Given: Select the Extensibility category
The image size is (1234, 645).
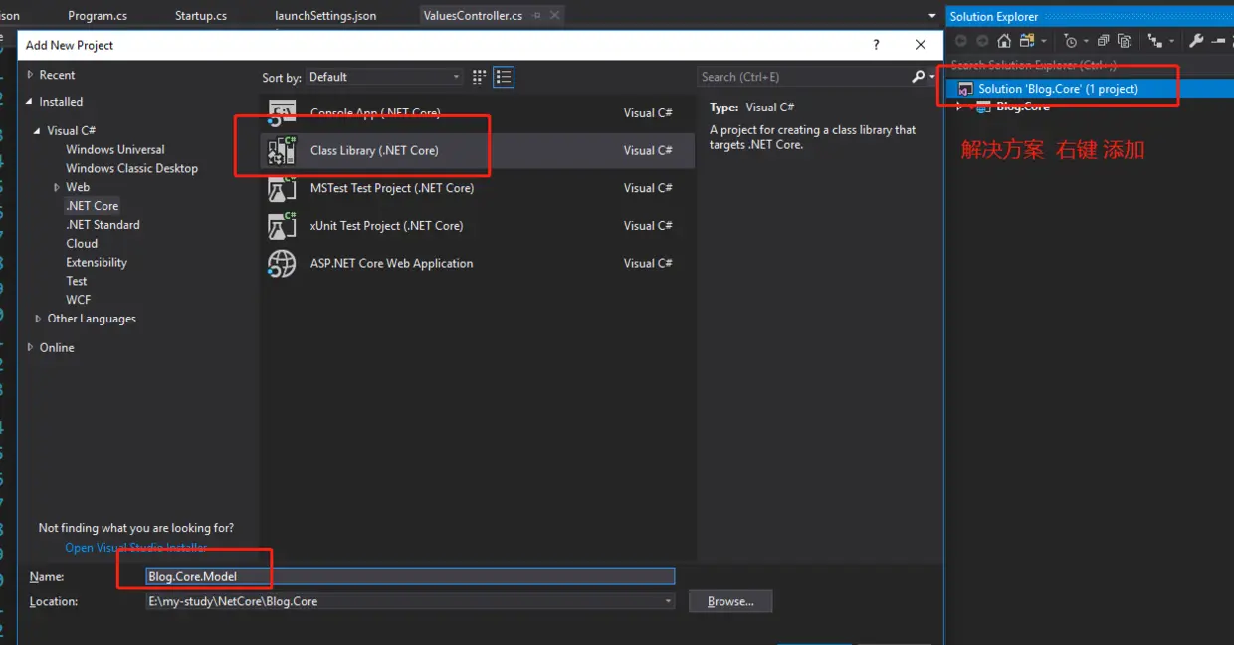Looking at the screenshot, I should 97,262.
